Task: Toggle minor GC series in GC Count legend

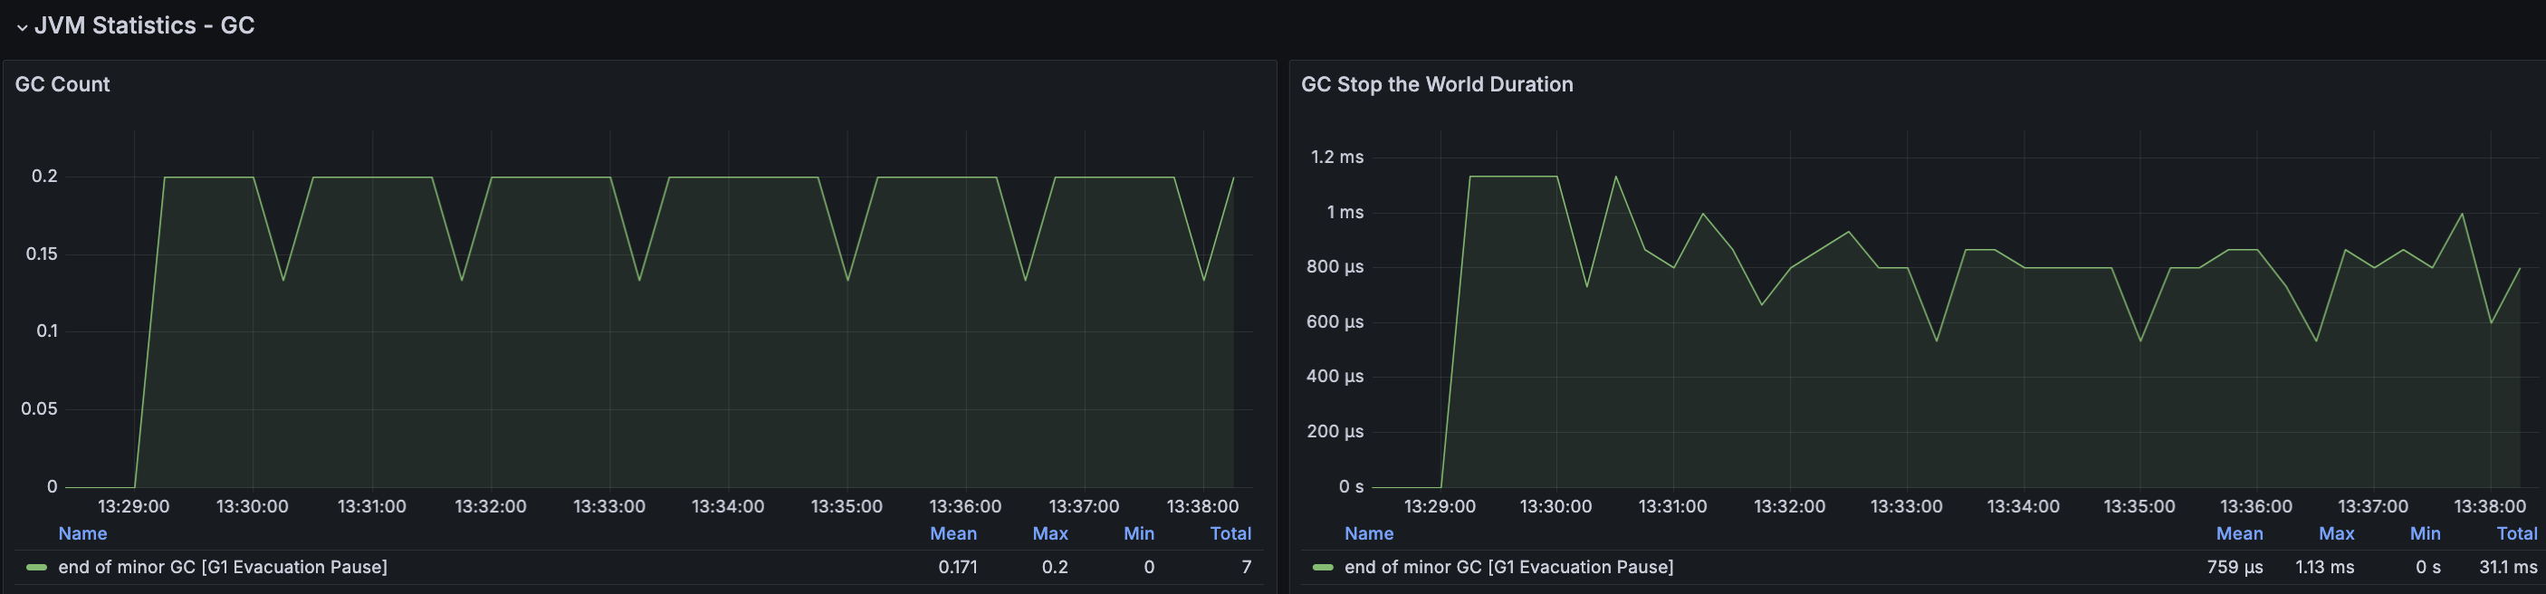Action: pyautogui.click(x=223, y=568)
